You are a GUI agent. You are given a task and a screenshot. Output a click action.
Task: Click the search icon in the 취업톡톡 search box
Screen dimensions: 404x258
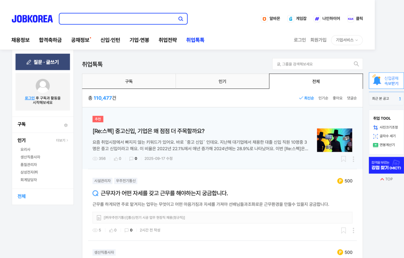click(356, 64)
